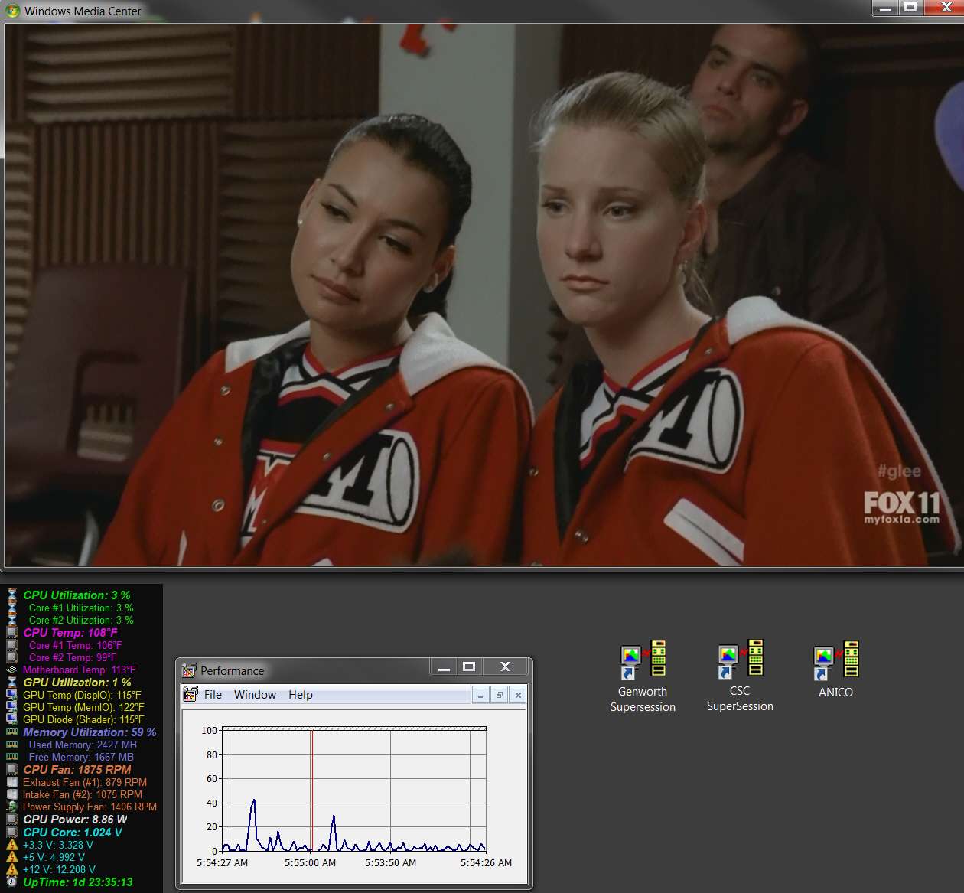Open the ANICO desktop shortcut
This screenshot has width=964, height=893.
tap(835, 670)
